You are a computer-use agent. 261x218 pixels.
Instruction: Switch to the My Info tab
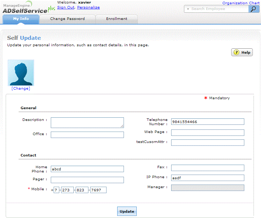(x=21, y=19)
